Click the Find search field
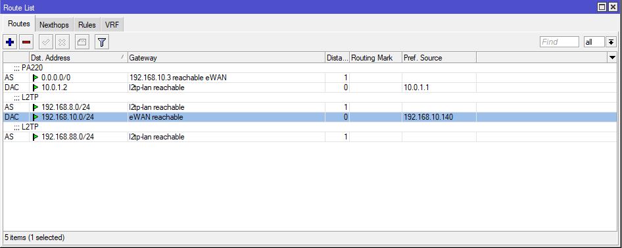The image size is (622, 248). pyautogui.click(x=560, y=41)
